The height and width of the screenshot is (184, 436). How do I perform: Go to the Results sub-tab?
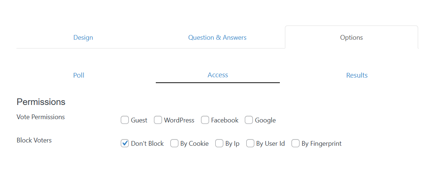pos(357,75)
